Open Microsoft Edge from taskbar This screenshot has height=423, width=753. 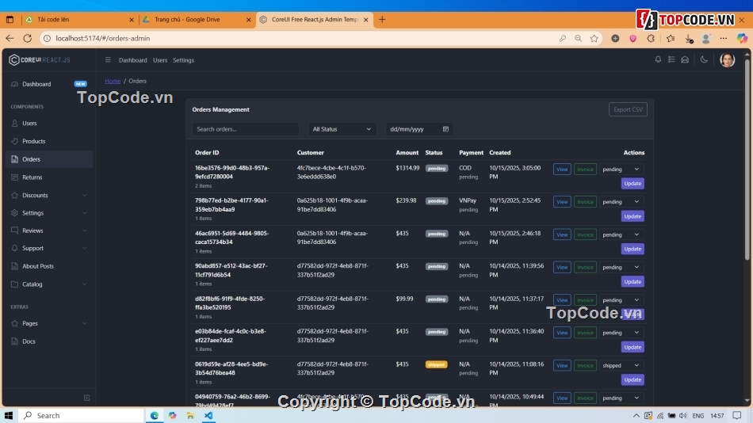[x=154, y=415]
